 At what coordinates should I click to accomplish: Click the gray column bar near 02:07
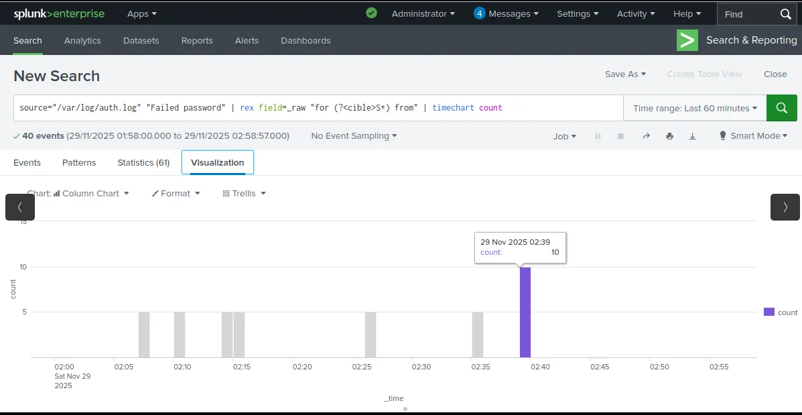(x=144, y=335)
